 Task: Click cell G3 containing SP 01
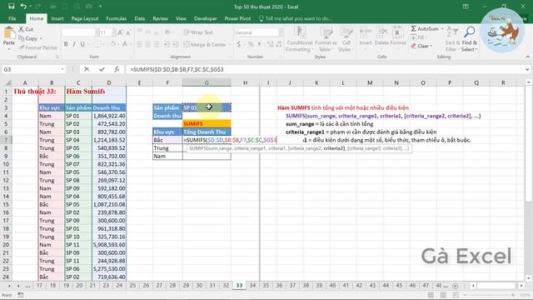[x=207, y=107]
